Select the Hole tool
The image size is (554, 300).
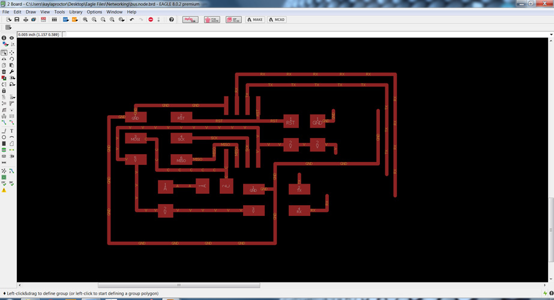[x=4, y=156]
